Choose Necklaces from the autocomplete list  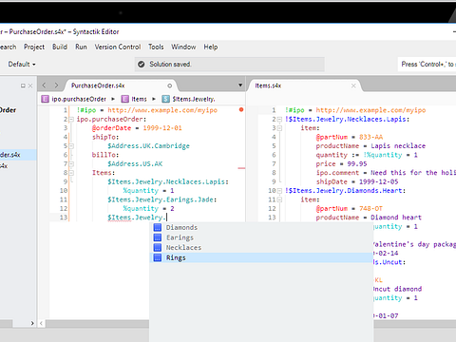coord(261,248)
